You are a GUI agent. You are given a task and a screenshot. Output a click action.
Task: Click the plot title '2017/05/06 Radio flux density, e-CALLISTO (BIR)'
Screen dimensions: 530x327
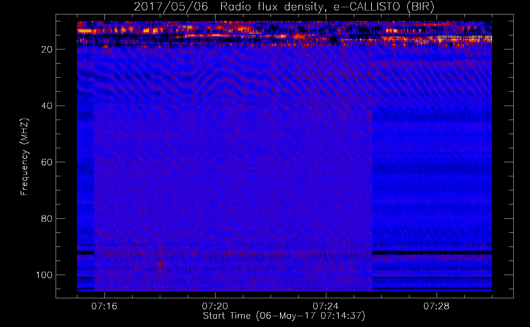click(x=284, y=7)
